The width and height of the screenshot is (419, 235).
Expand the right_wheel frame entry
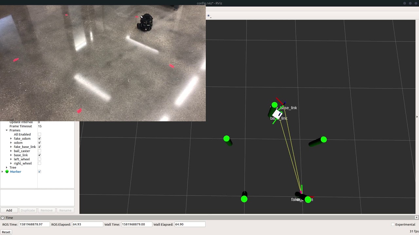click(11, 164)
